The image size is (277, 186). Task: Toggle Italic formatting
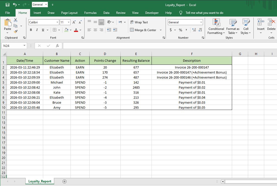coord(37,30)
